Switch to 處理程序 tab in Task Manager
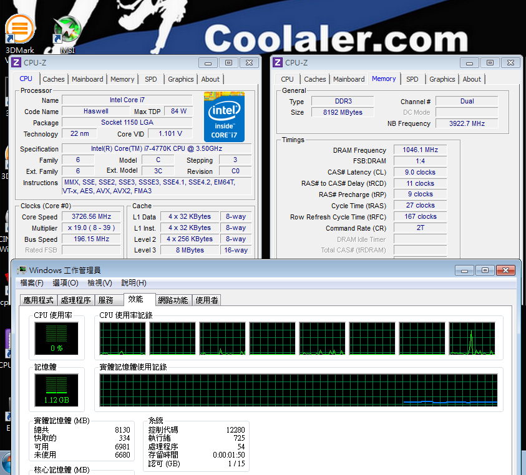 pos(76,300)
